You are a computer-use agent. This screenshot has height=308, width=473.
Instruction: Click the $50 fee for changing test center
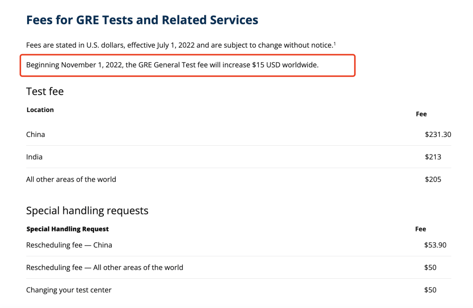[x=430, y=290]
